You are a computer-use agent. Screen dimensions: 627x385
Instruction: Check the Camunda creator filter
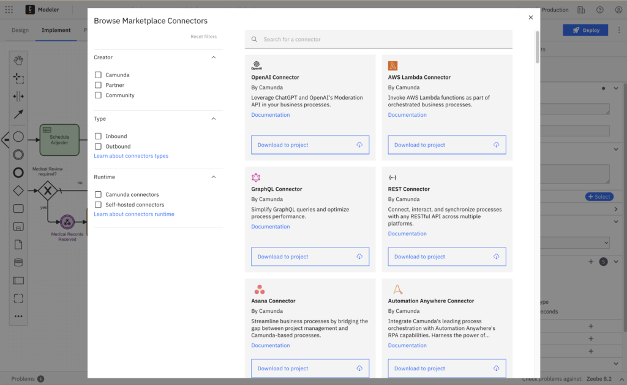98,75
